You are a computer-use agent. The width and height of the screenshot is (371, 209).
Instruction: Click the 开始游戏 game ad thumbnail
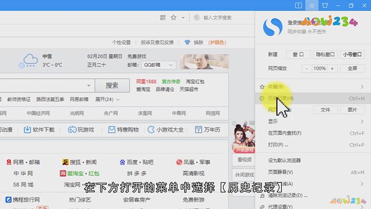tap(243, 137)
